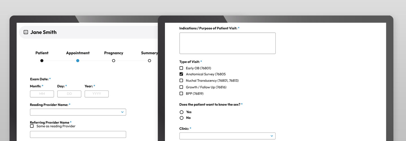Click the Patient step dot

(42, 61)
